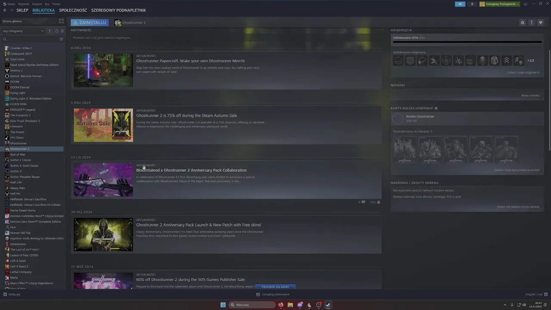Open the Windows Start menu

pyautogui.click(x=223, y=305)
